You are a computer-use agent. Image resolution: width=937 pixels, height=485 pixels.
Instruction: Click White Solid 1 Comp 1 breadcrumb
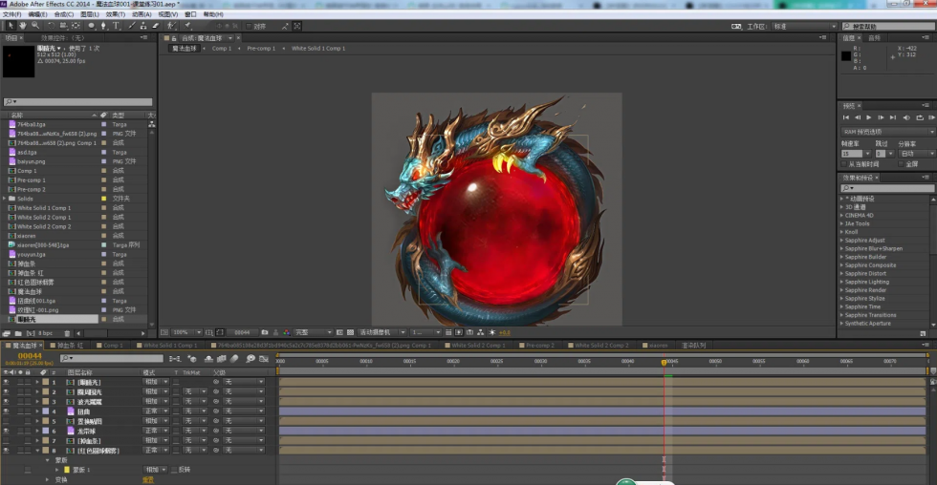[x=318, y=49]
